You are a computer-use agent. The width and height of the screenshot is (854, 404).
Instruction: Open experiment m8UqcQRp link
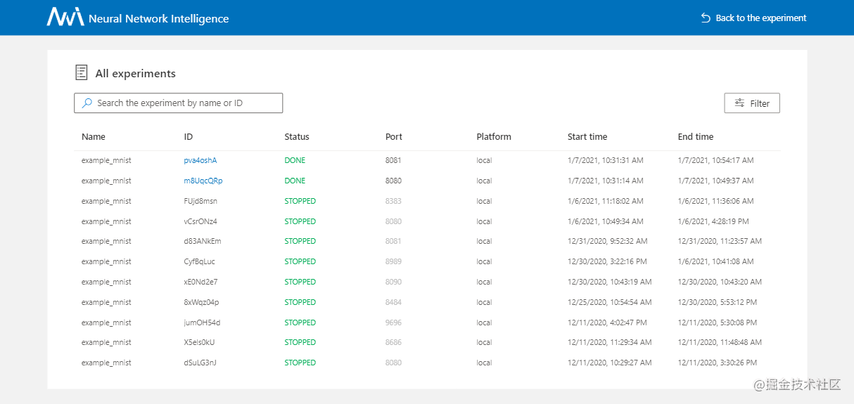tap(203, 181)
